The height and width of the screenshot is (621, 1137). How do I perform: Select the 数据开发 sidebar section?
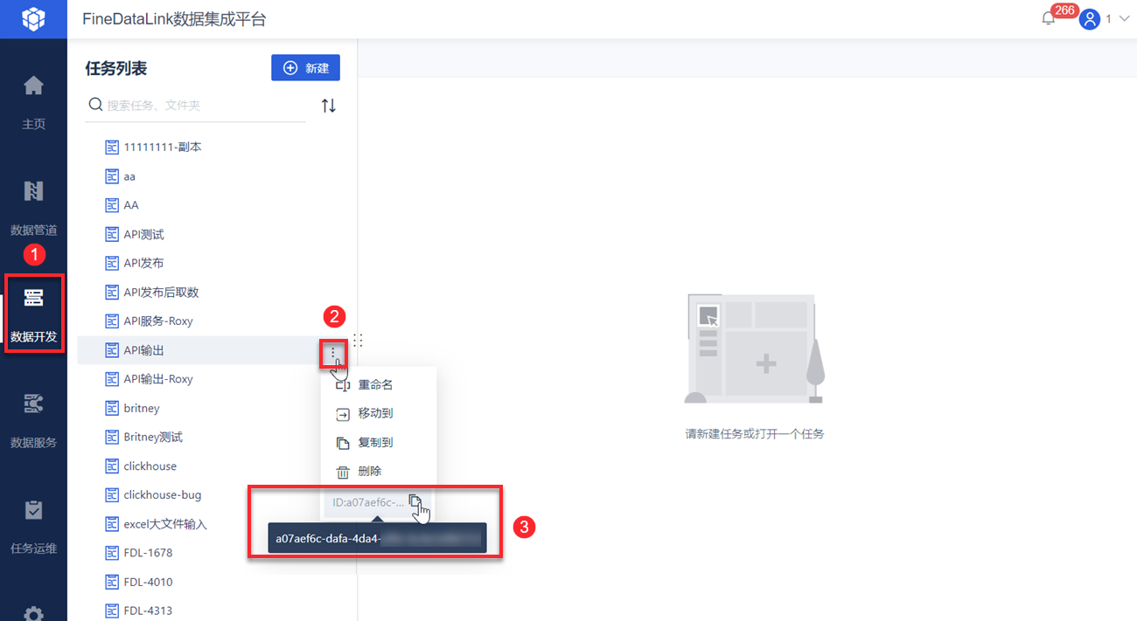[33, 313]
